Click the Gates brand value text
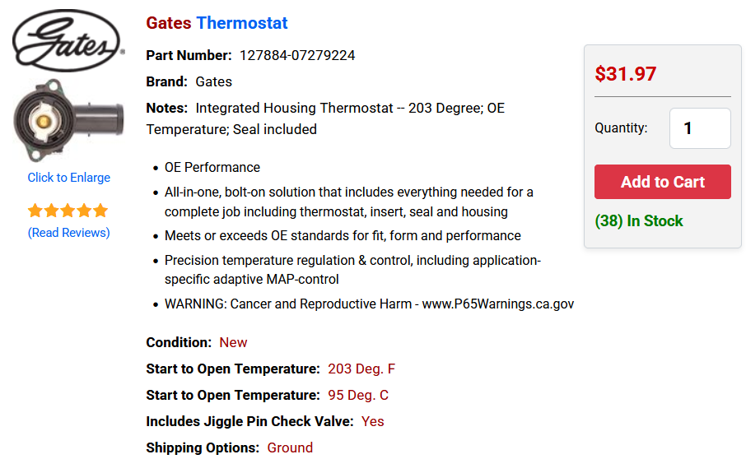 (x=213, y=82)
